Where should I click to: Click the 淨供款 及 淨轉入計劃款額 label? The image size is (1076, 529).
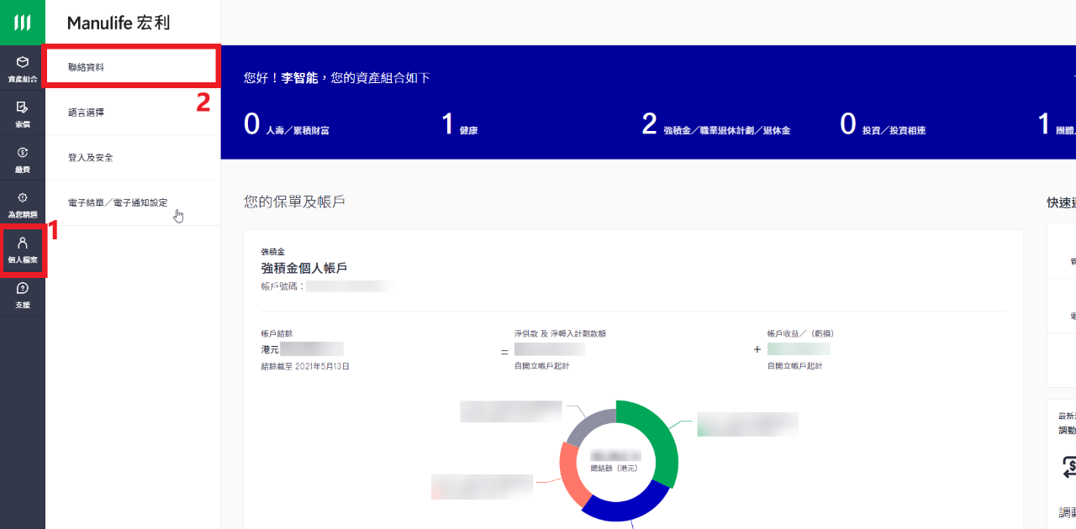click(x=560, y=333)
